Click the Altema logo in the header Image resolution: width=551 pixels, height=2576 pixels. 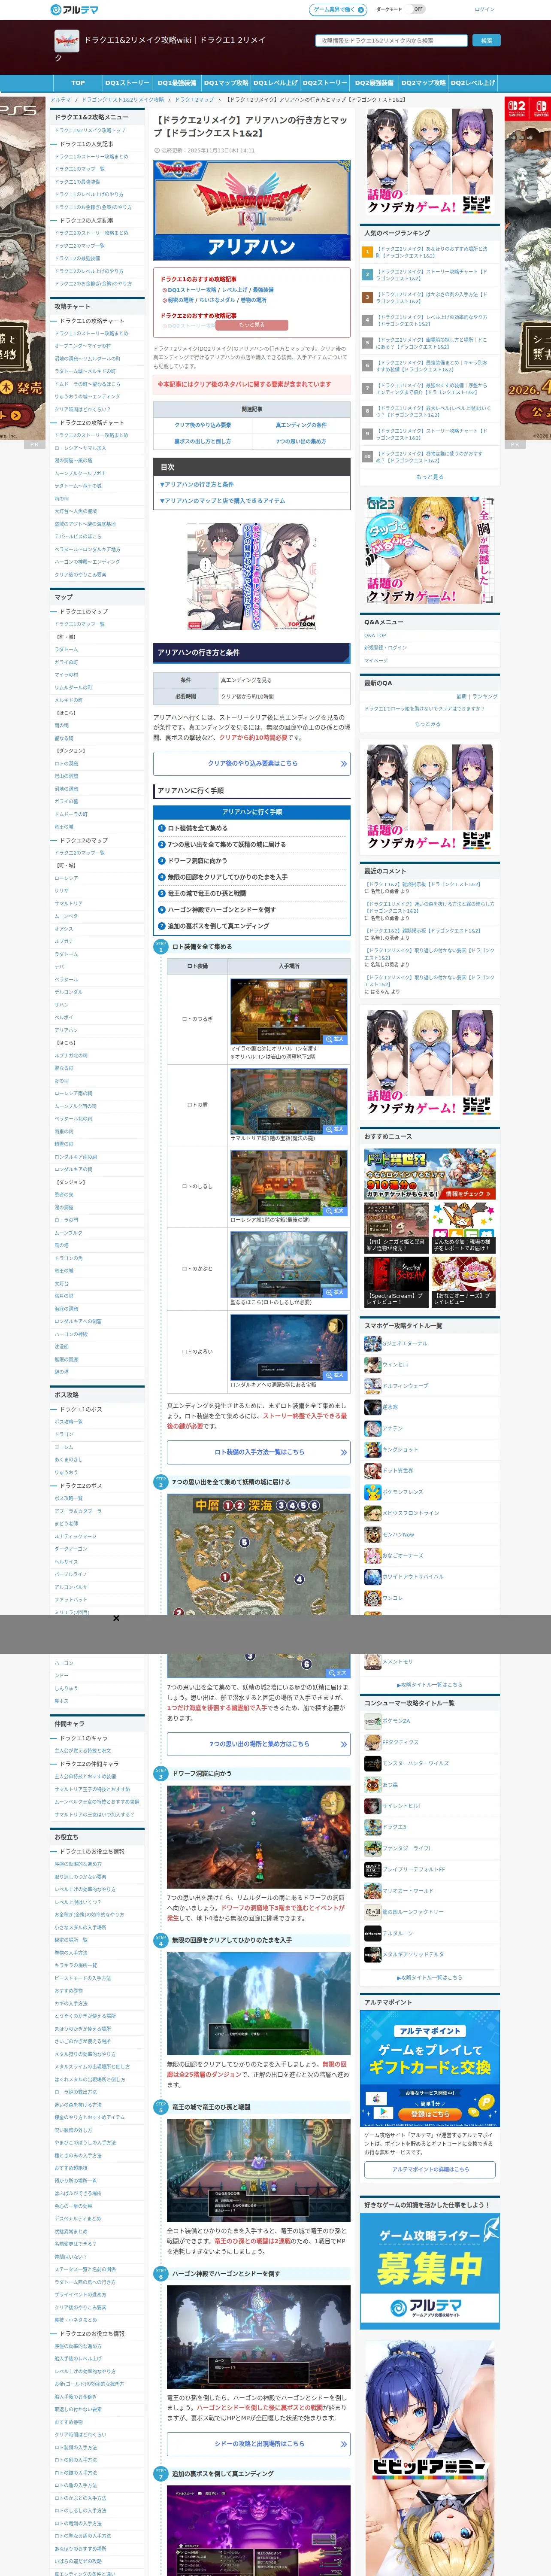coord(74,9)
